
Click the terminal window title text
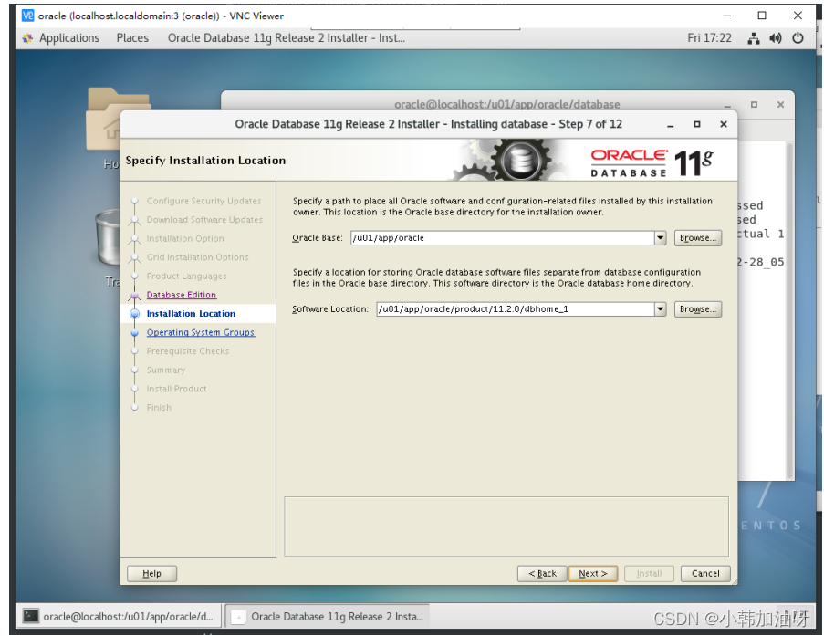click(507, 105)
